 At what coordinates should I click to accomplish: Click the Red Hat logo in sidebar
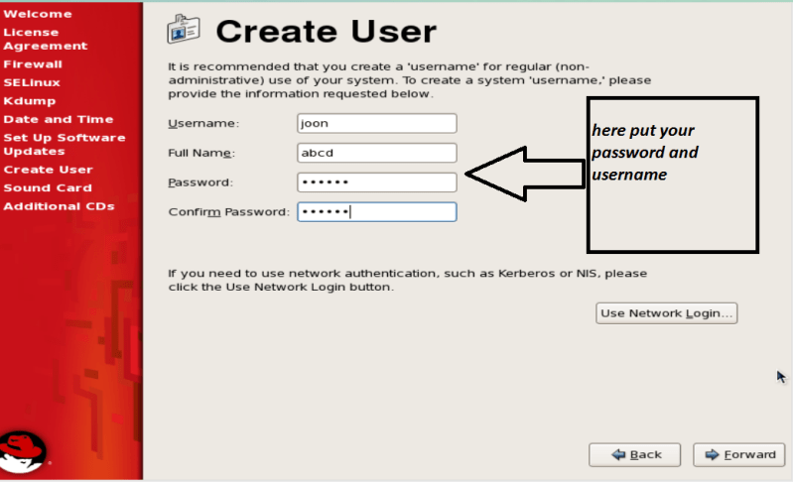click(22, 451)
